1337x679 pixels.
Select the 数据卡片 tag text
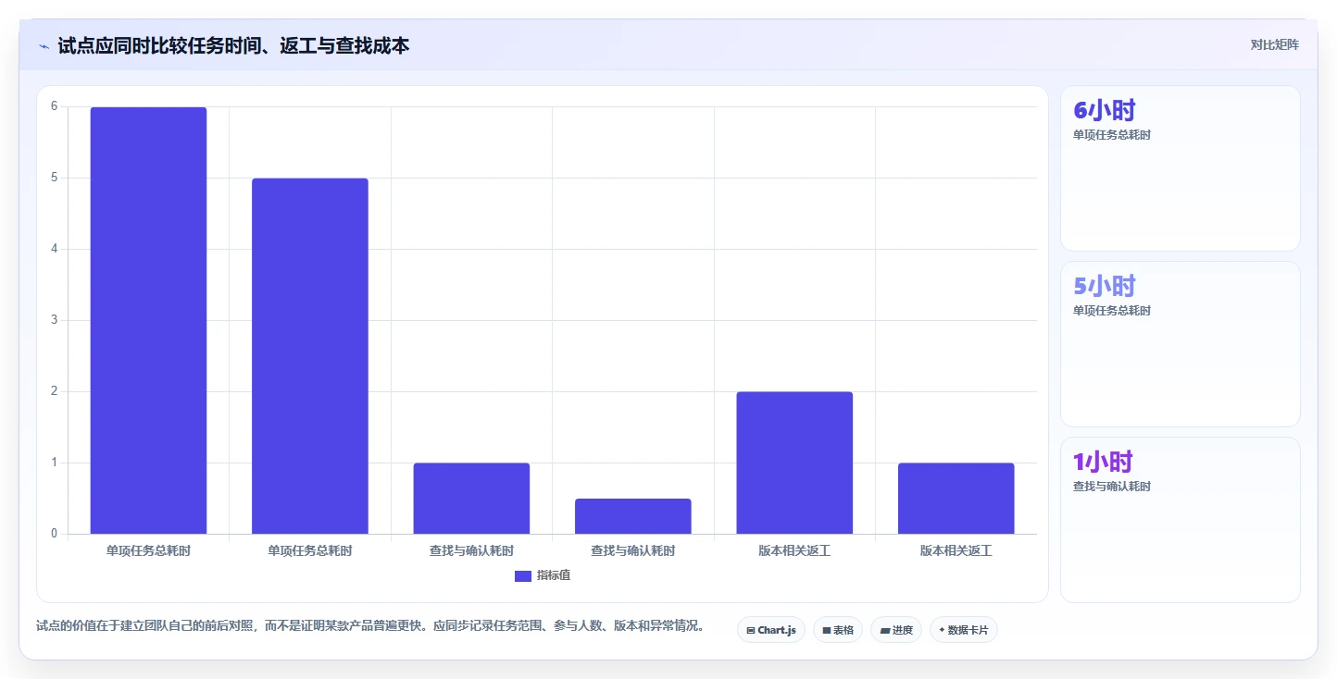pos(968,630)
